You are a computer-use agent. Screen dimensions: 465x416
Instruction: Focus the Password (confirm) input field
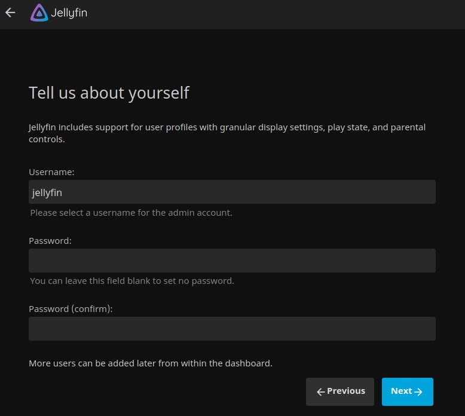click(x=232, y=329)
